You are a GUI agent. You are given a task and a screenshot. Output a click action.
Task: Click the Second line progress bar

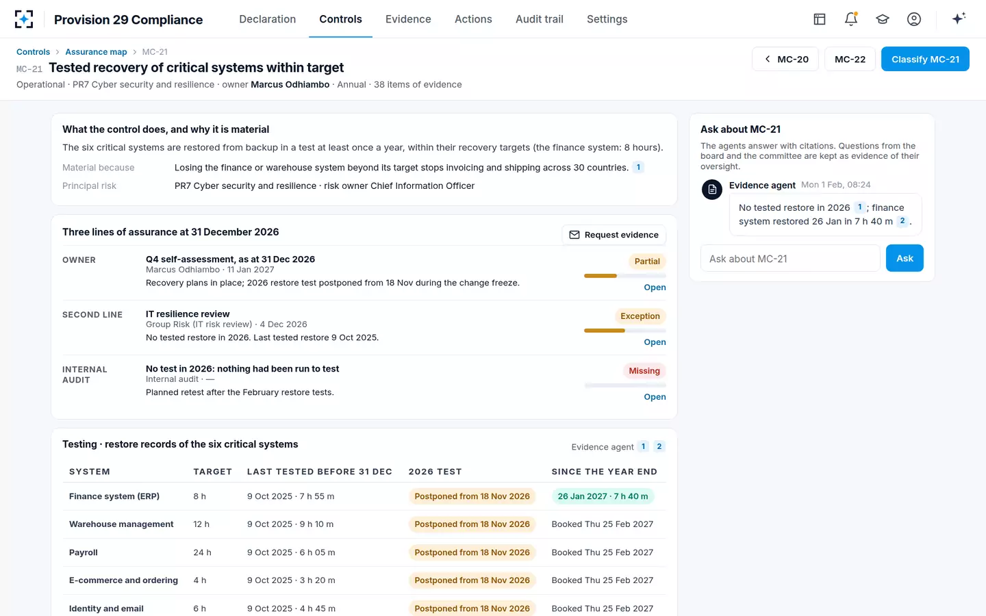[625, 331]
